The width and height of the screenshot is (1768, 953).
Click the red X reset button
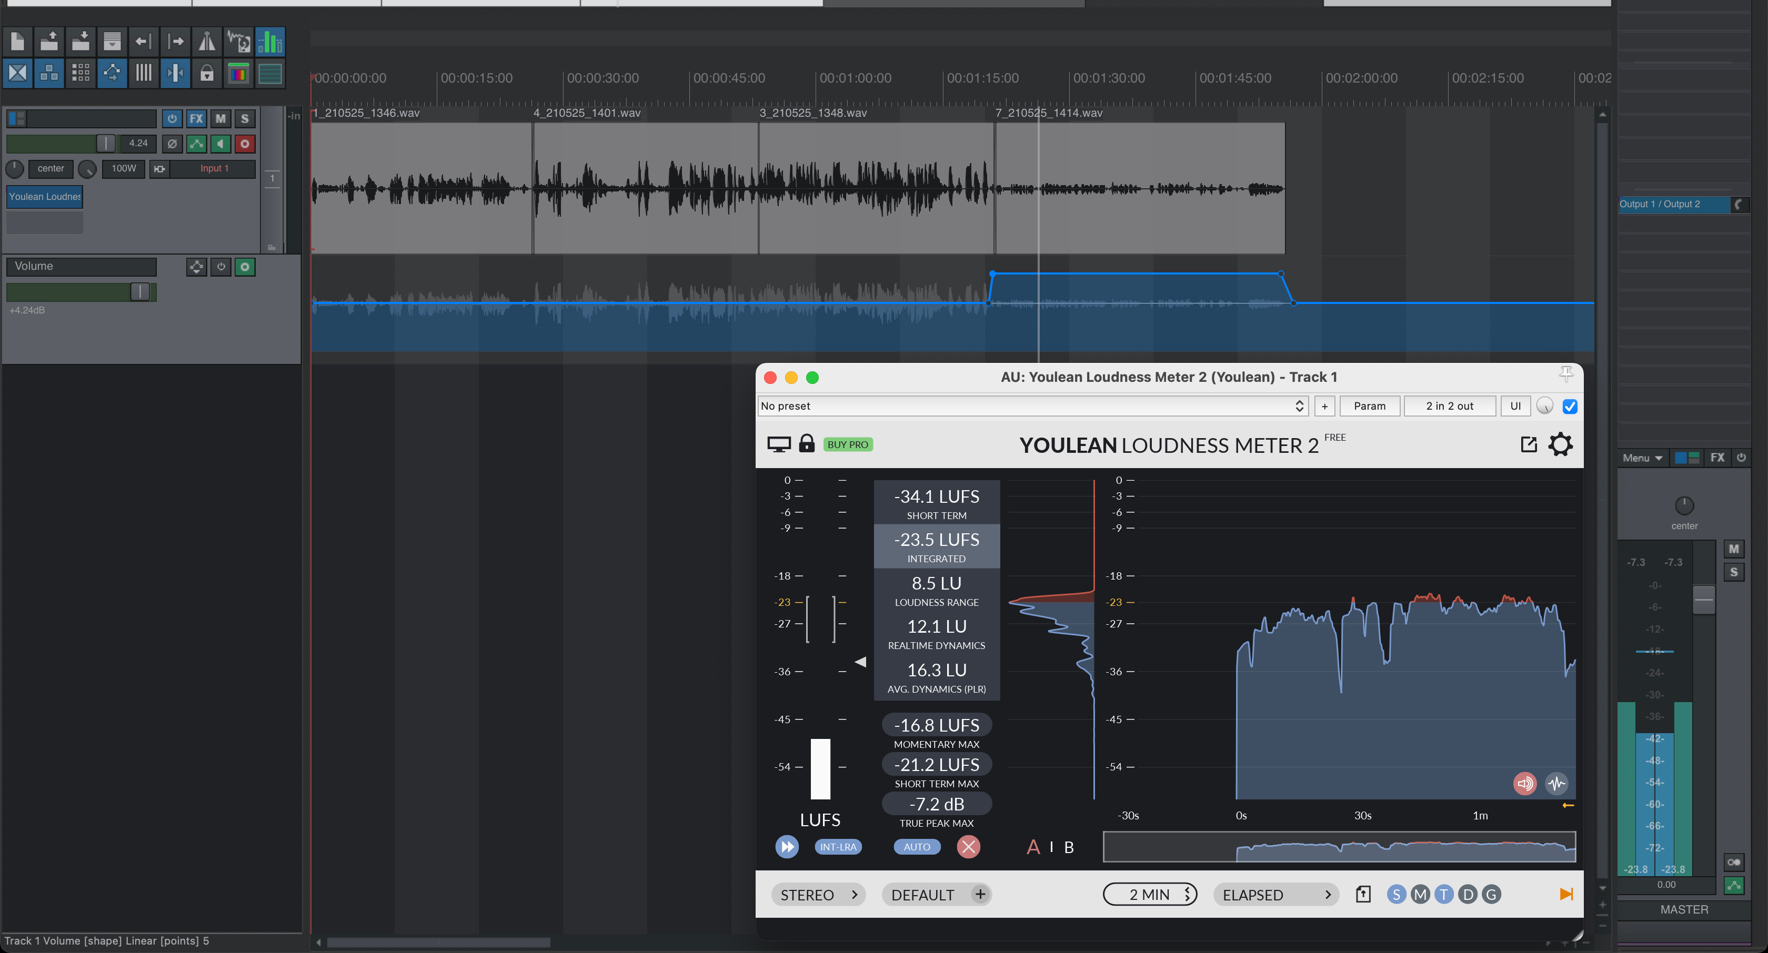[x=968, y=847]
